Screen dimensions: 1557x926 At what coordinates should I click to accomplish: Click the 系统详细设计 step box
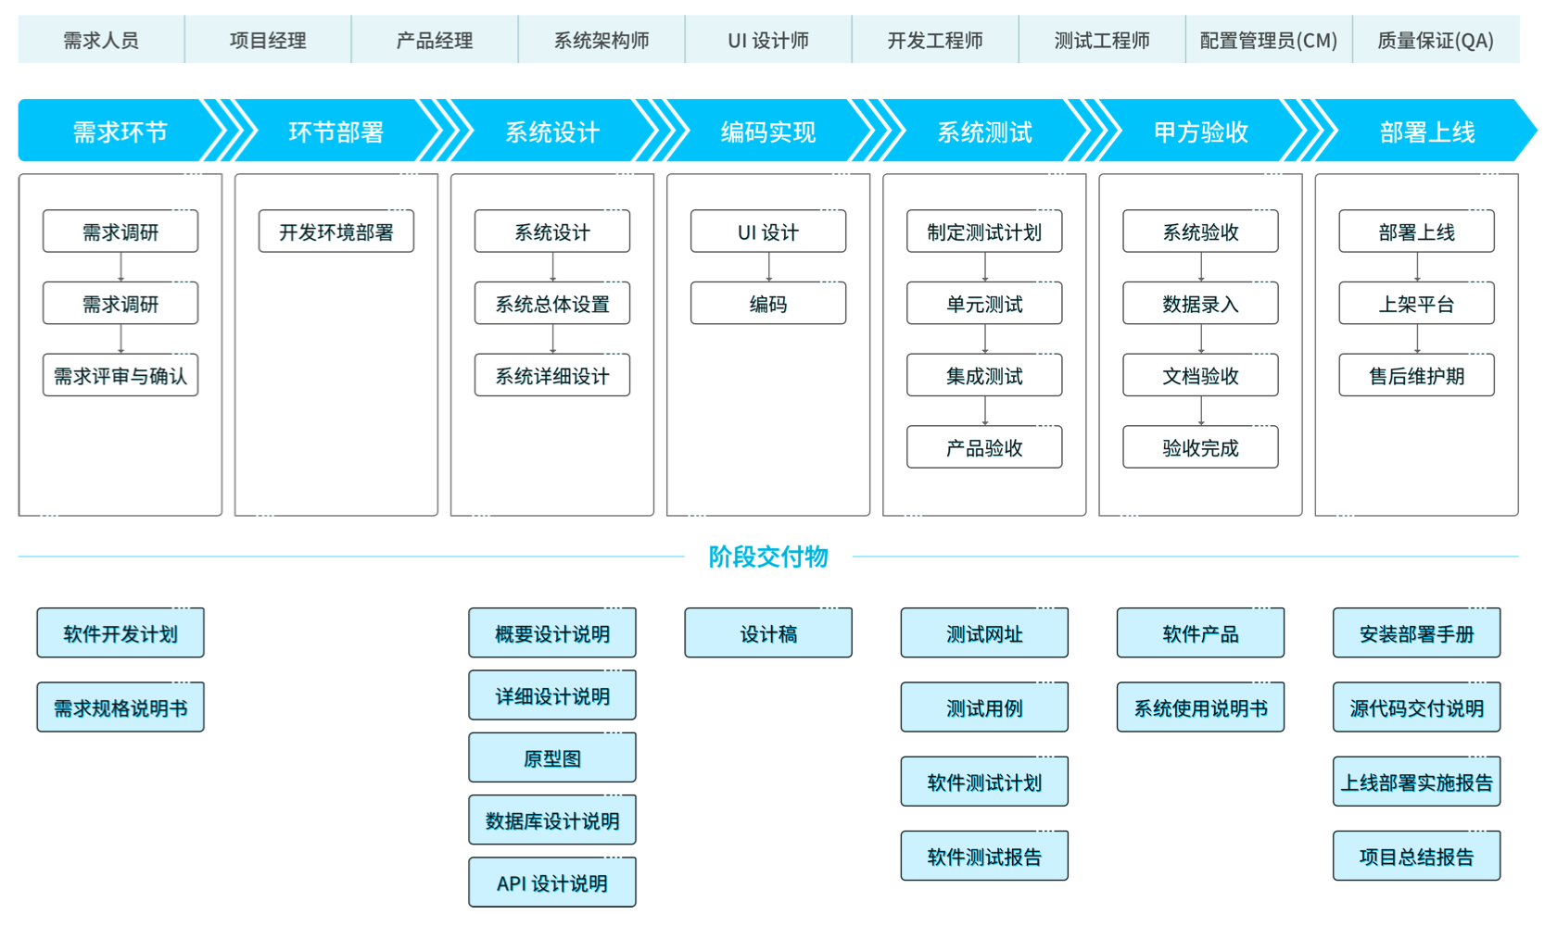[552, 376]
